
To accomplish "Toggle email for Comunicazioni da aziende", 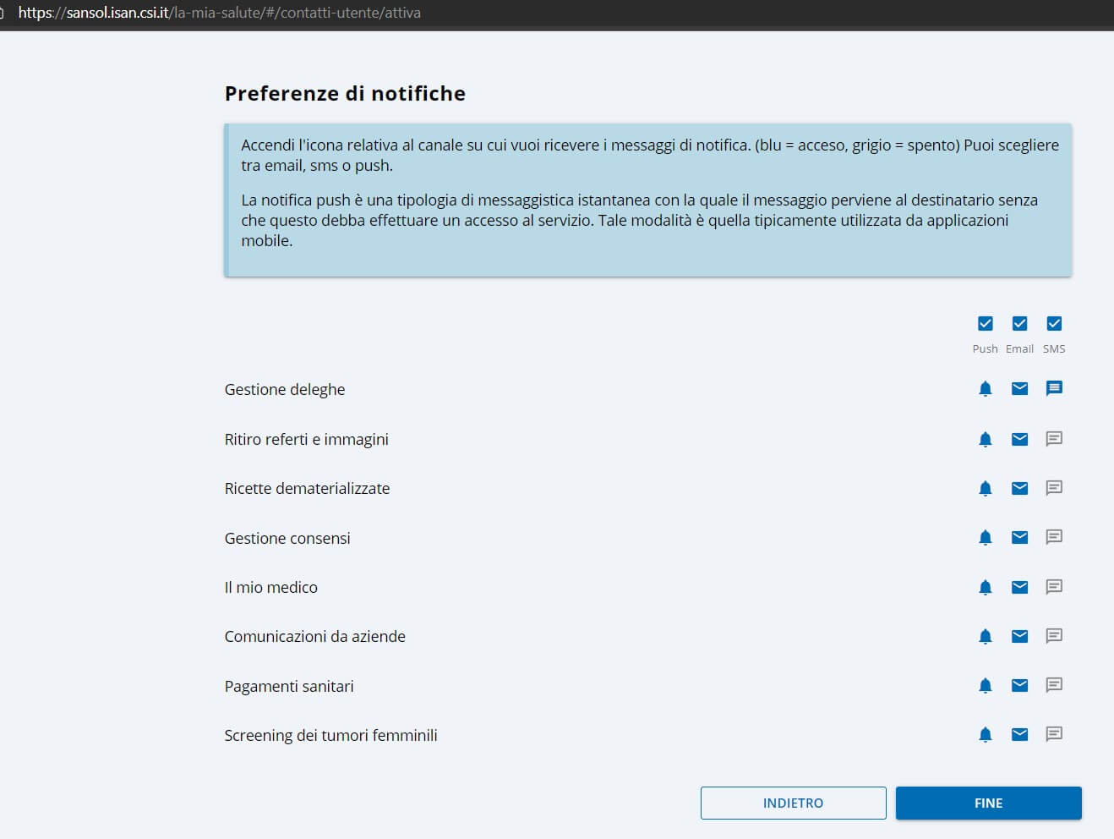I will 1019,636.
